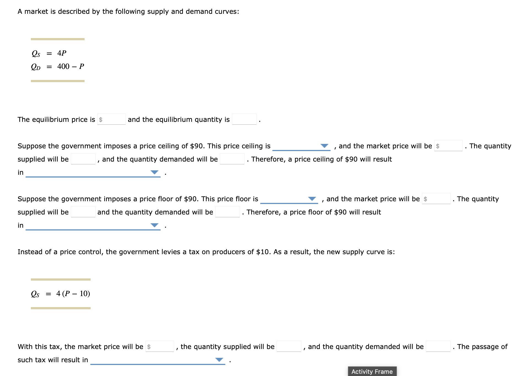Screen dimensions: 525x376
Task: Click tax quantity supplied input field
Action: (x=288, y=347)
